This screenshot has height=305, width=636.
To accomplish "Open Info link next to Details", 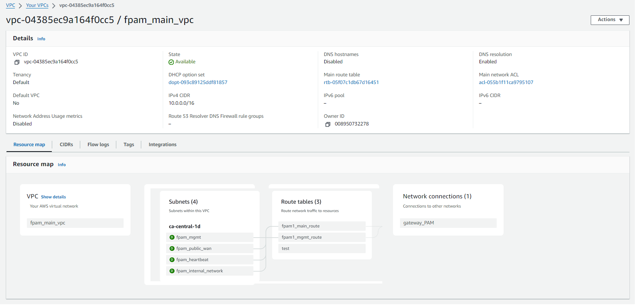I will (x=41, y=39).
